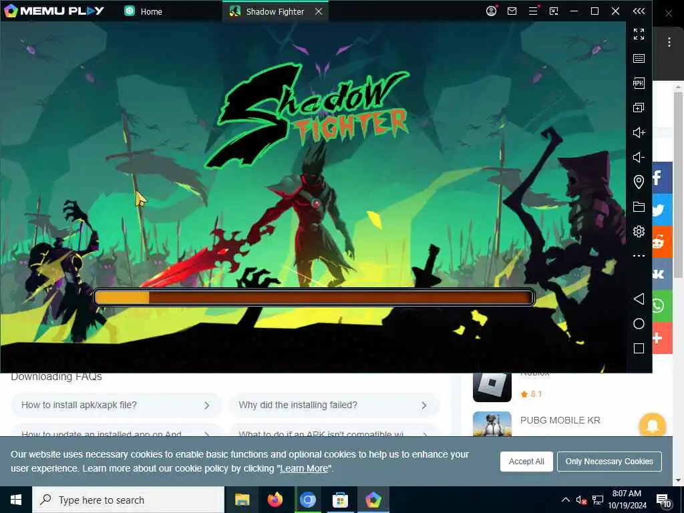Open the cookie policy Learn More link
Viewport: 684px width, 513px height.
click(304, 468)
